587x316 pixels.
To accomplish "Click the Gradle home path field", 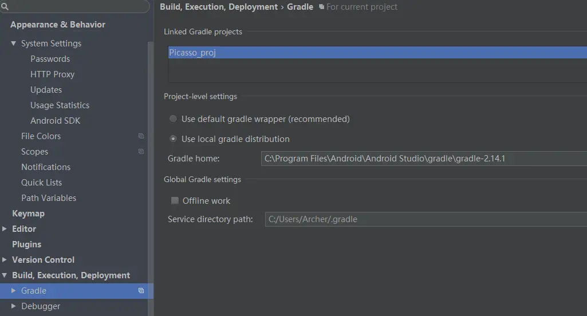I will click(x=424, y=159).
